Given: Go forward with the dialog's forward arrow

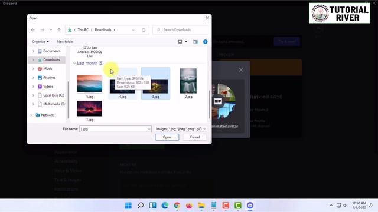Looking at the screenshot, I should tap(43, 30).
